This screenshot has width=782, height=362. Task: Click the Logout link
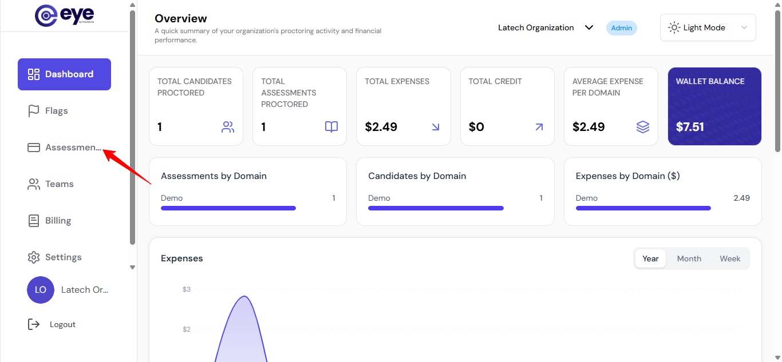pos(62,324)
